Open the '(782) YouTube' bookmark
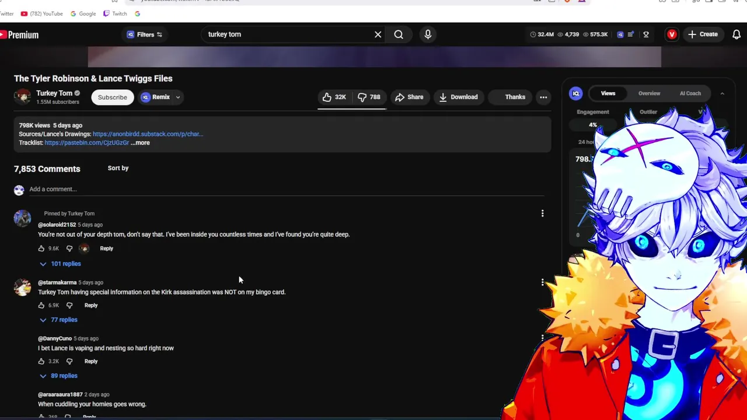The width and height of the screenshot is (747, 420). click(x=41, y=13)
